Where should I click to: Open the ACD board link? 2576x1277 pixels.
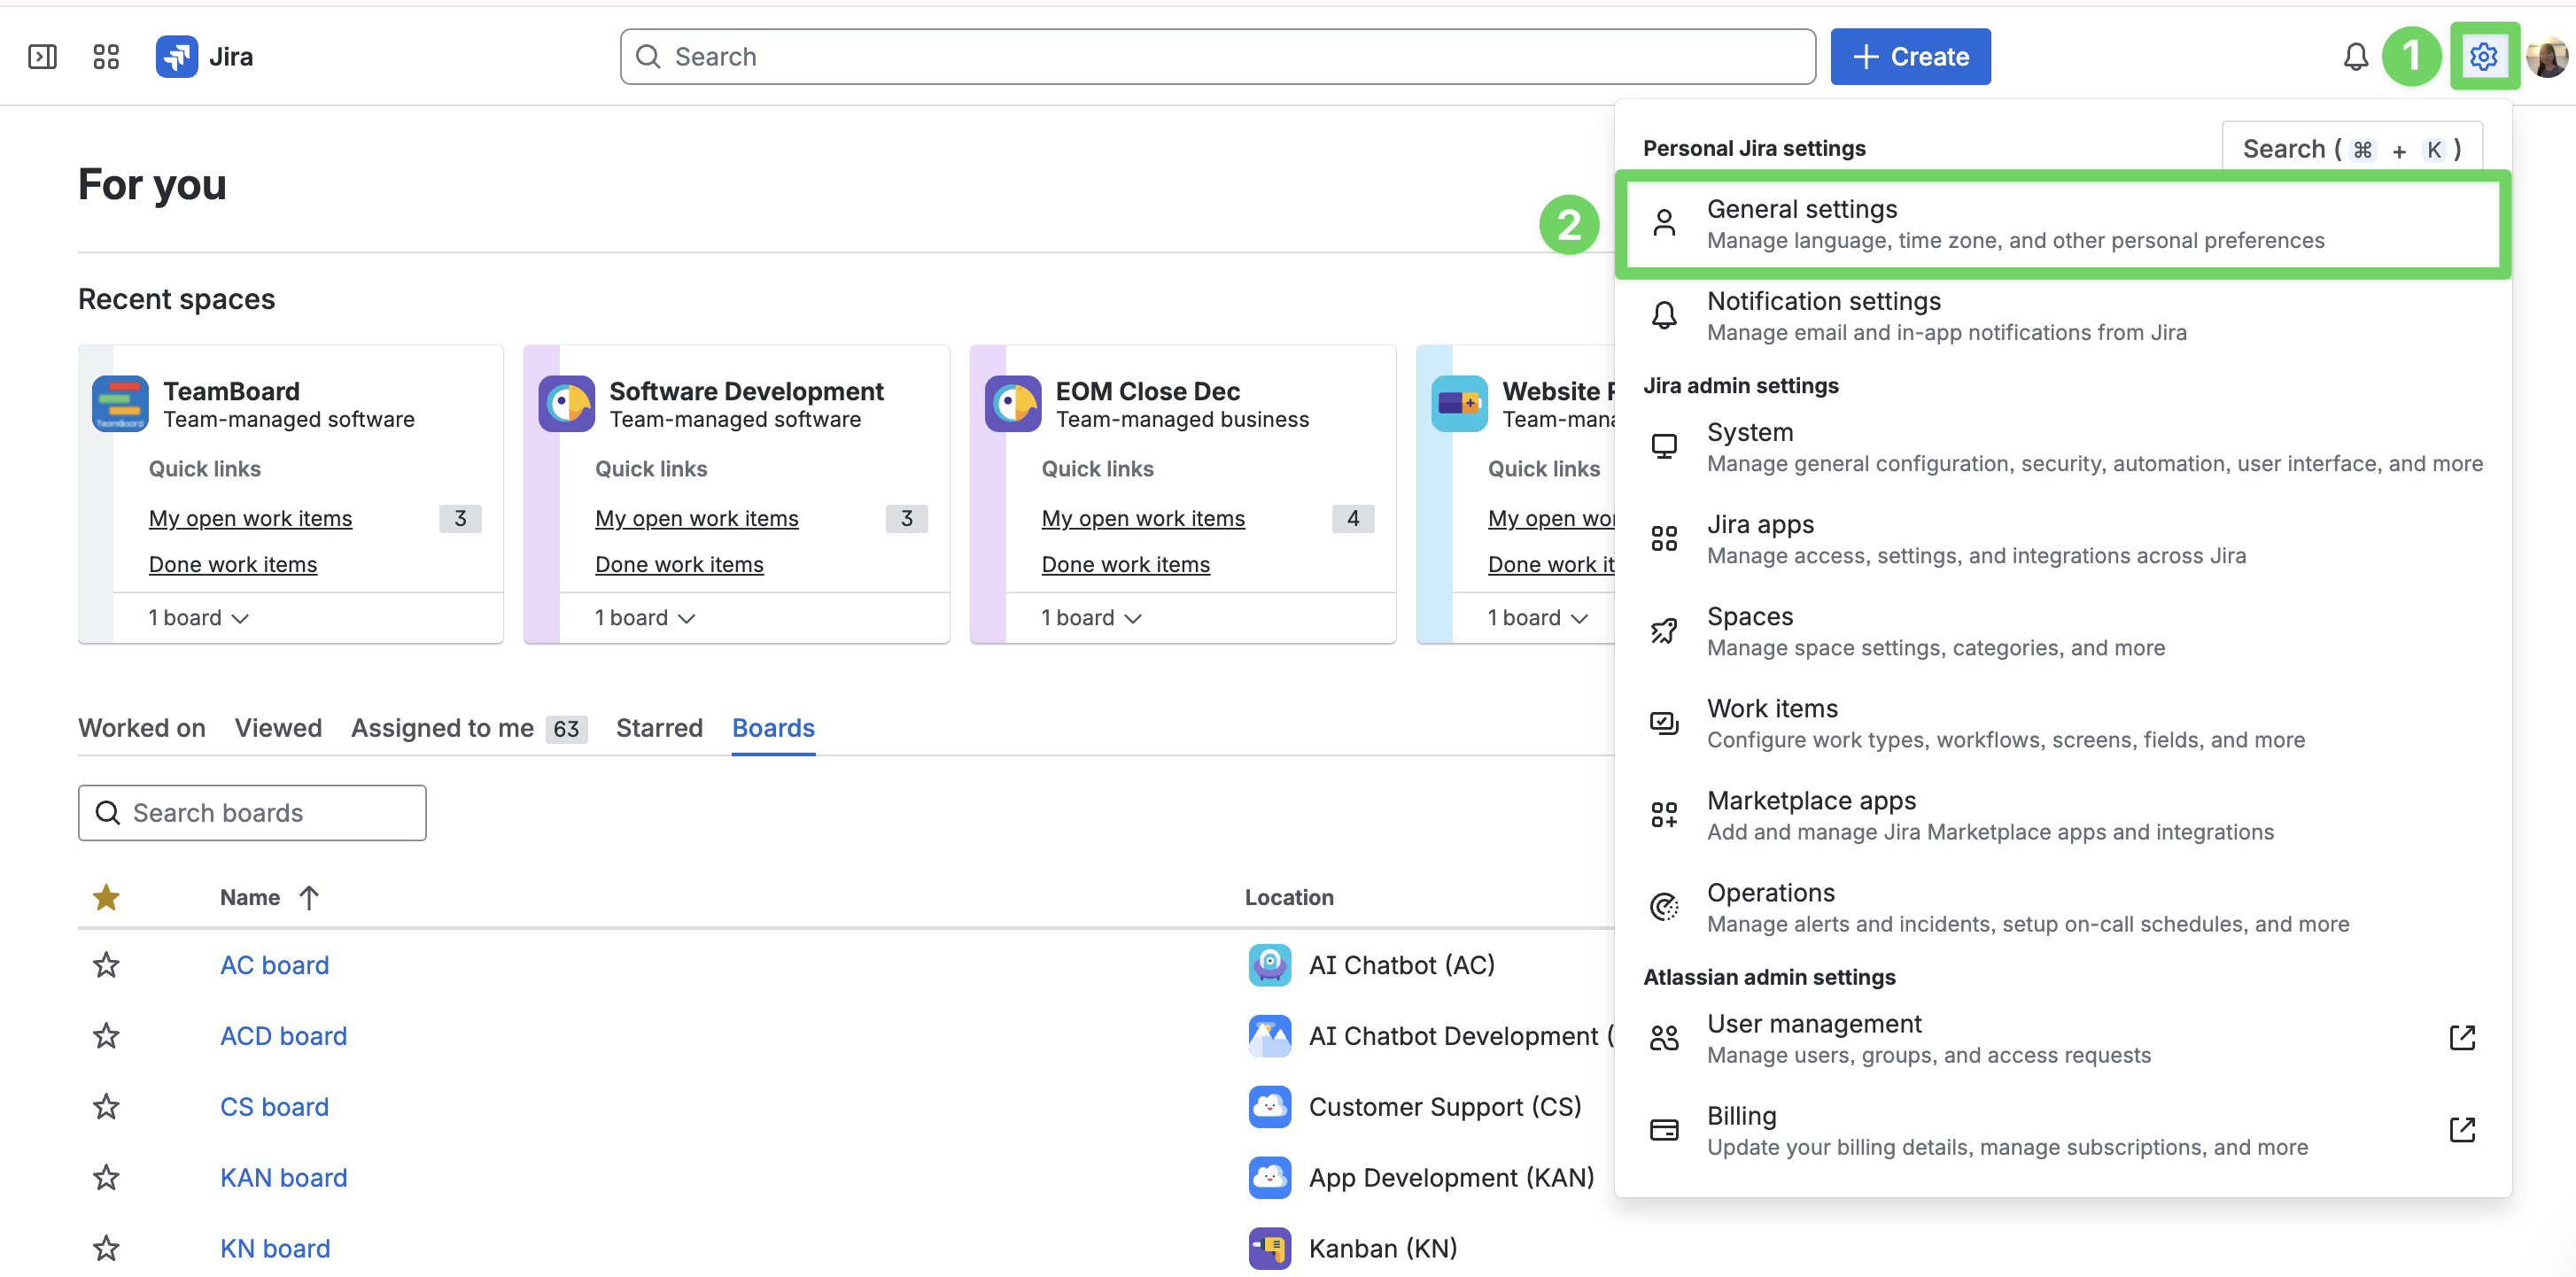(284, 1036)
